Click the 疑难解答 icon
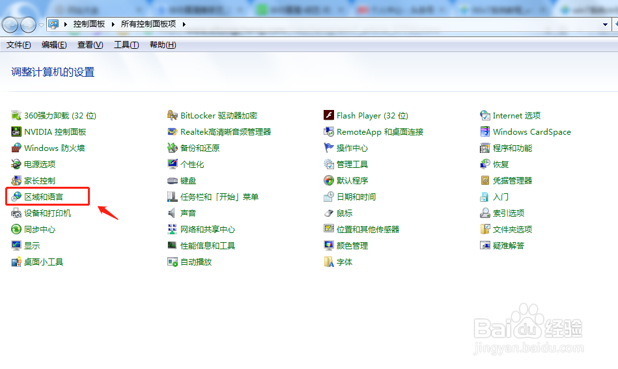Image resolution: width=618 pixels, height=369 pixels. (x=485, y=245)
